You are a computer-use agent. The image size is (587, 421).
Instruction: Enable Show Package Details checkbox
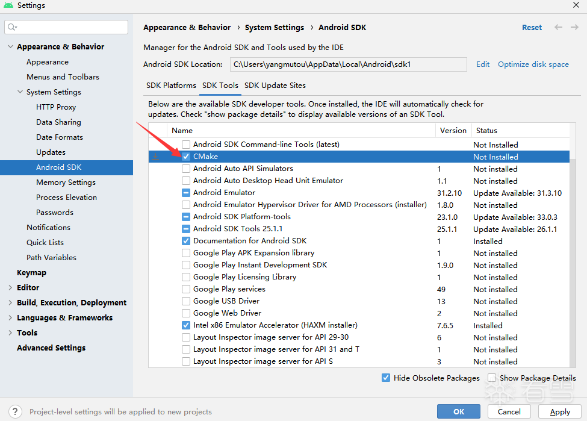[492, 378]
